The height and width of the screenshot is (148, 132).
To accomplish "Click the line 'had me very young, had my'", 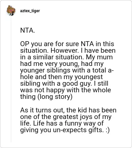I will coord(62,64).
